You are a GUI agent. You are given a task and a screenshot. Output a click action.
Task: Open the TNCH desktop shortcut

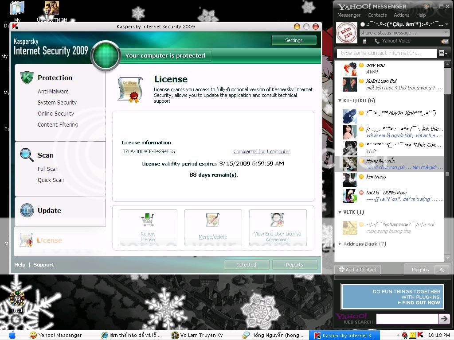coord(17,302)
